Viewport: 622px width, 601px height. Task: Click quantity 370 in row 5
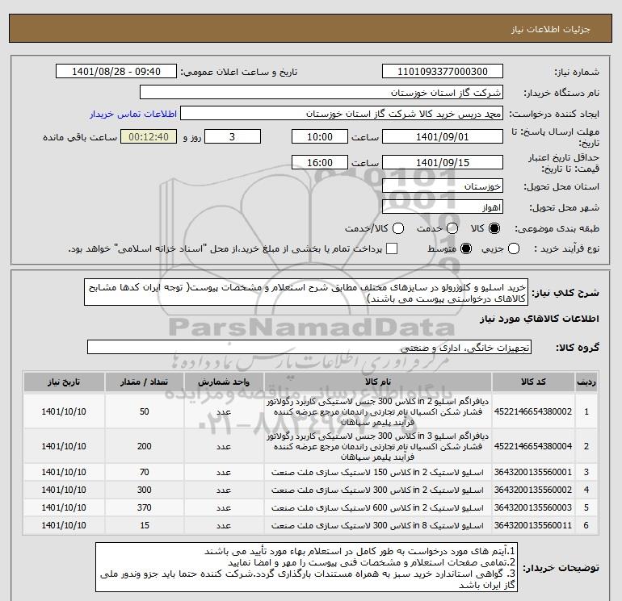point(144,508)
